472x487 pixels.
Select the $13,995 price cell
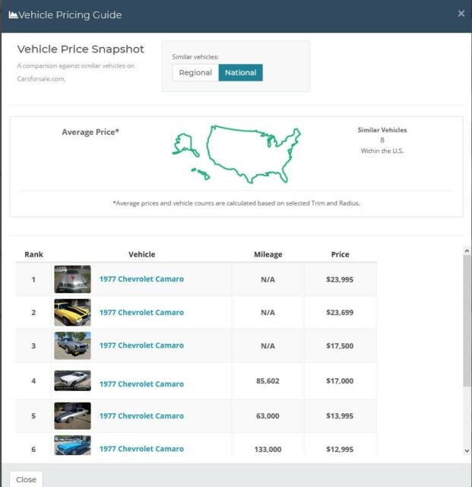[x=340, y=416]
